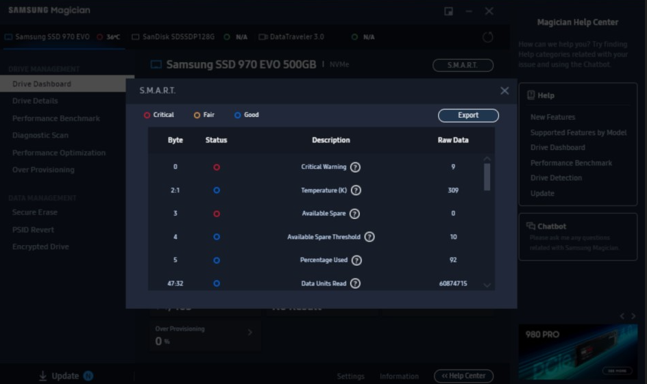Click the Critical Warning red status circle
Viewport: 647px width, 384px height.
click(x=217, y=167)
